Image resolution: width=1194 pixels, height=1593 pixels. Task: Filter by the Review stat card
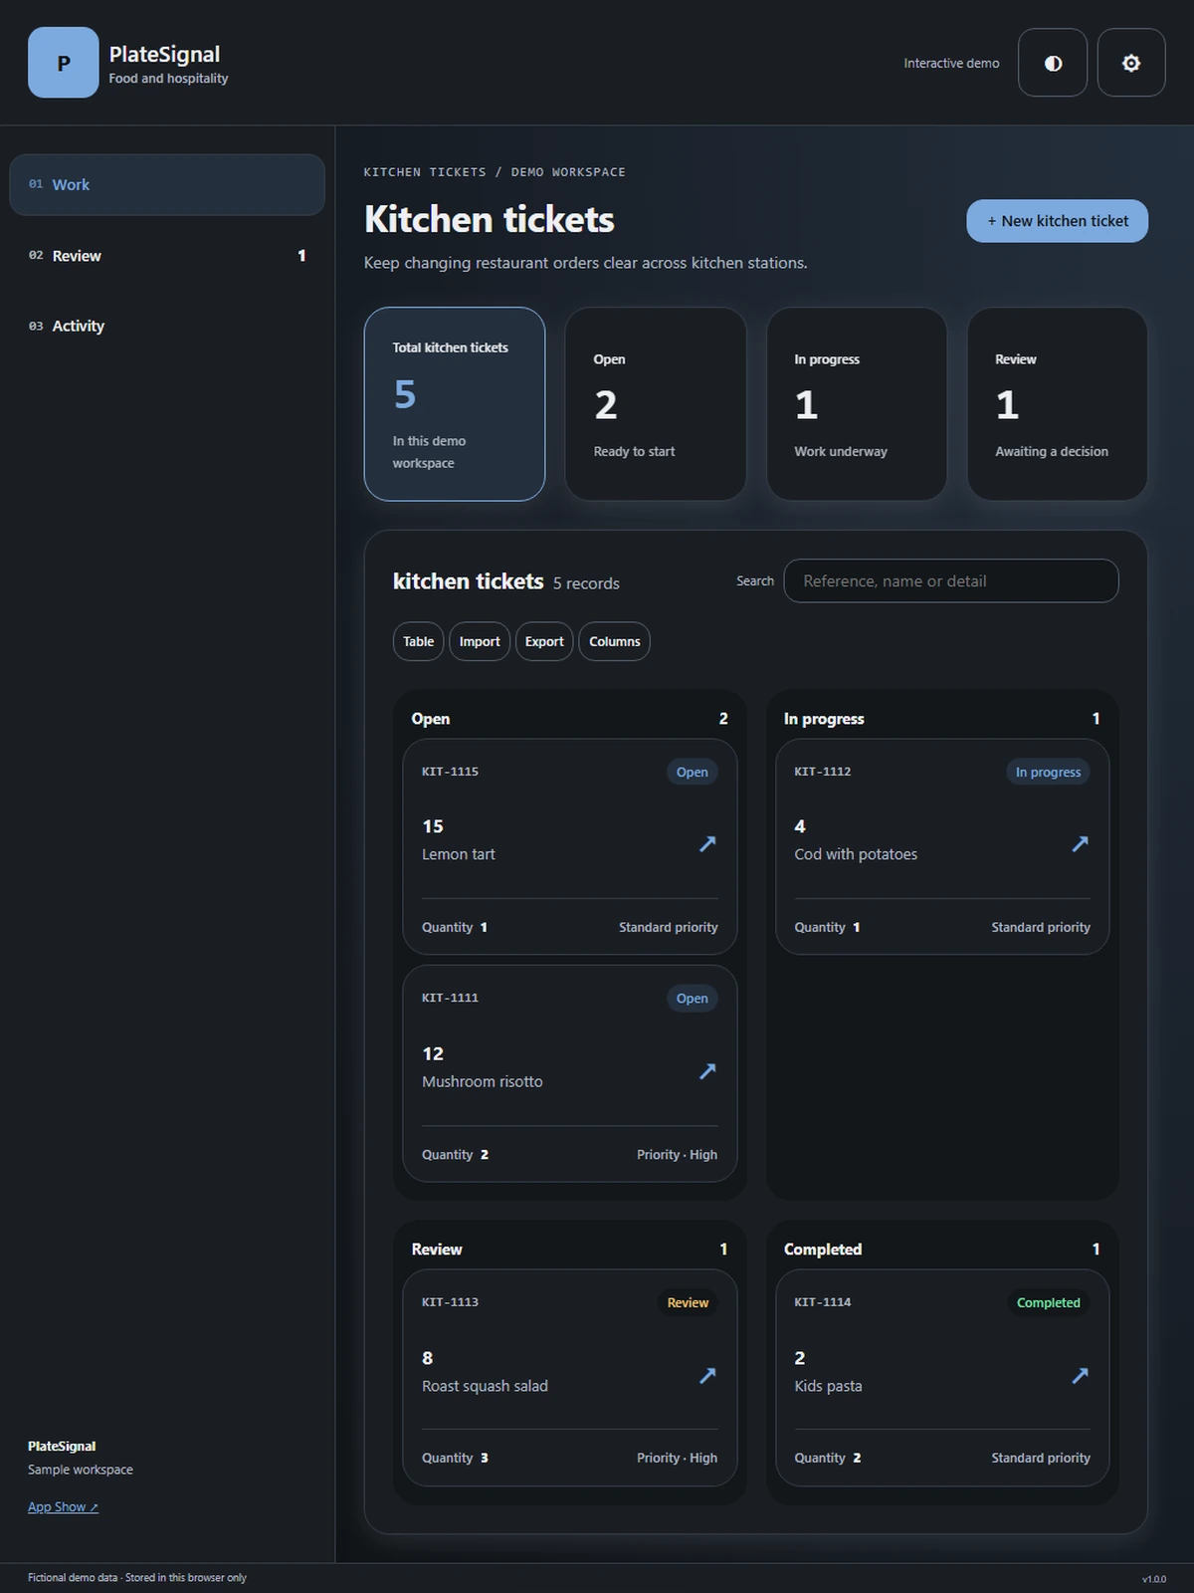pos(1058,403)
